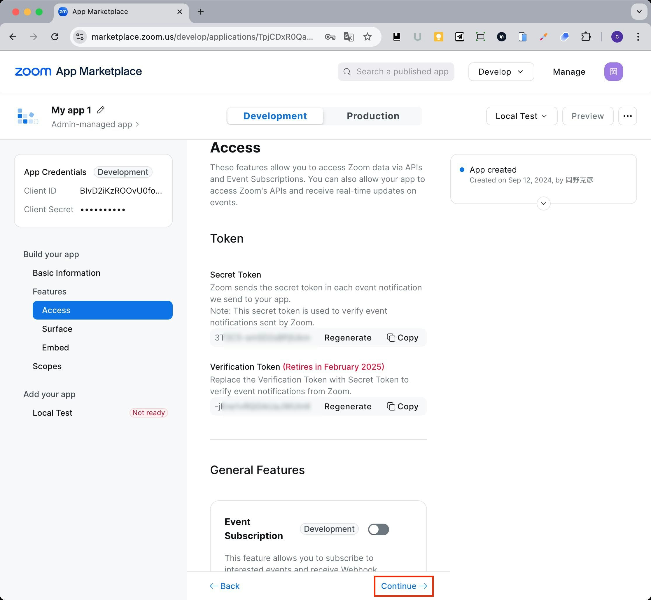Focus the Search a published app field
Image resolution: width=651 pixels, height=600 pixels.
pyautogui.click(x=402, y=72)
